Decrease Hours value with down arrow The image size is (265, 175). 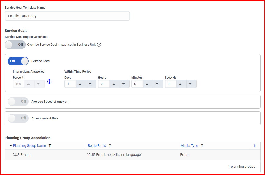point(124,84)
